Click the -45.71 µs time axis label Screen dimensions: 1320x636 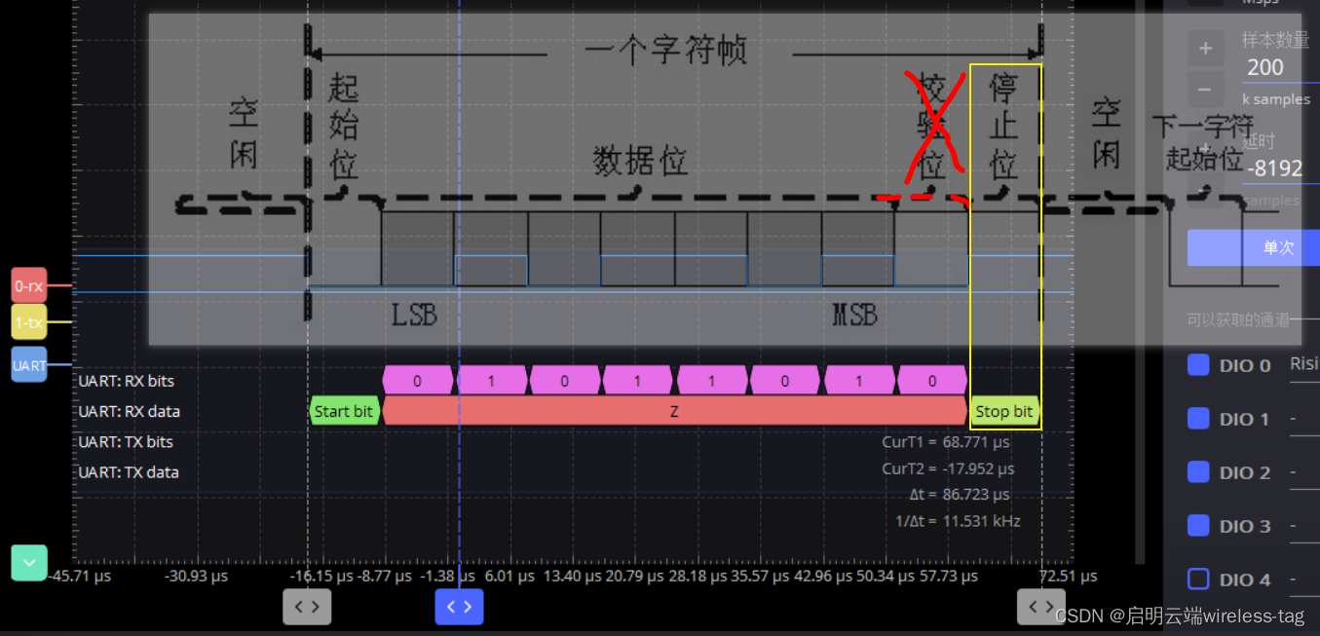coord(80,577)
